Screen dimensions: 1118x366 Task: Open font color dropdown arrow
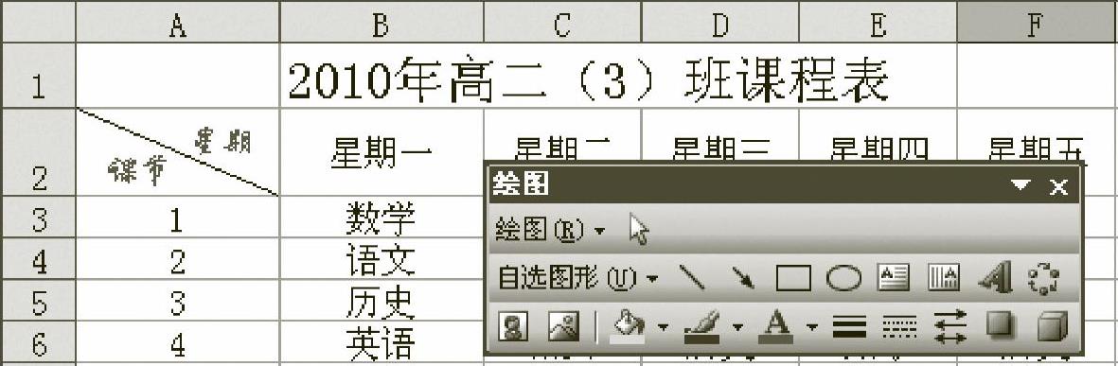pos(811,327)
